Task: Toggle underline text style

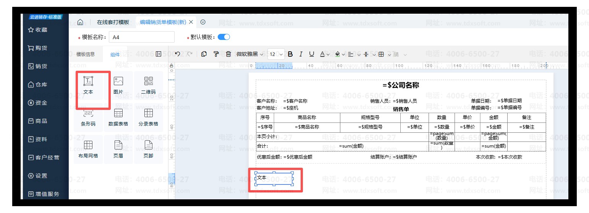Action: click(x=312, y=54)
